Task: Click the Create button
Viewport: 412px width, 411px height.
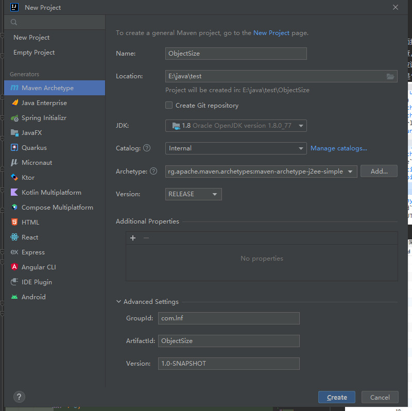Action: [337, 397]
